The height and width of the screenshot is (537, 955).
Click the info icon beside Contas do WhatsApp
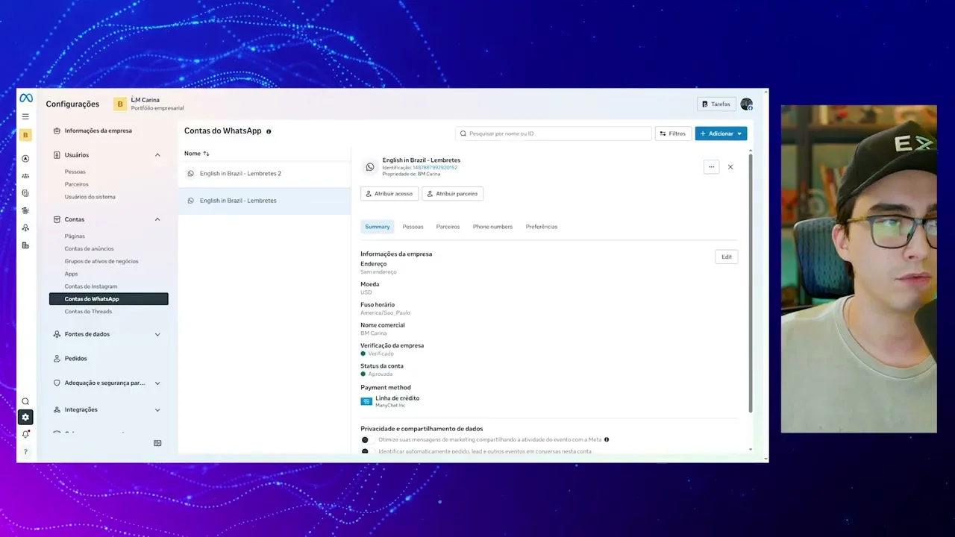(x=269, y=131)
